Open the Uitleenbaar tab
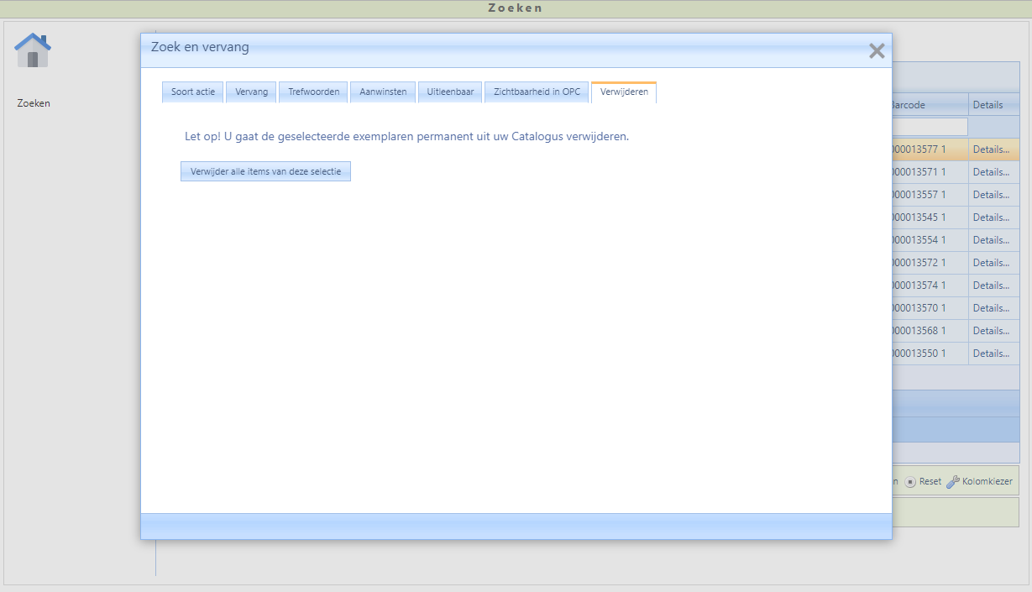 point(450,92)
